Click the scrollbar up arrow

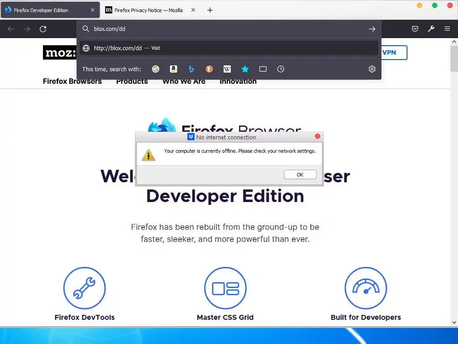[x=454, y=42]
